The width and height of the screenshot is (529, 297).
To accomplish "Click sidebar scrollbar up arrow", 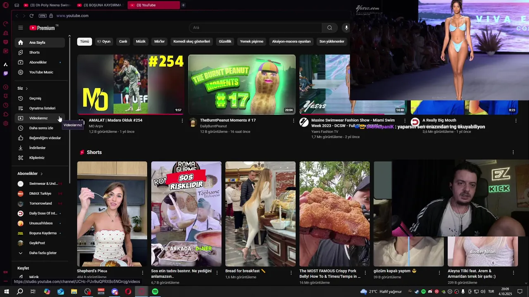I will 69,37.
